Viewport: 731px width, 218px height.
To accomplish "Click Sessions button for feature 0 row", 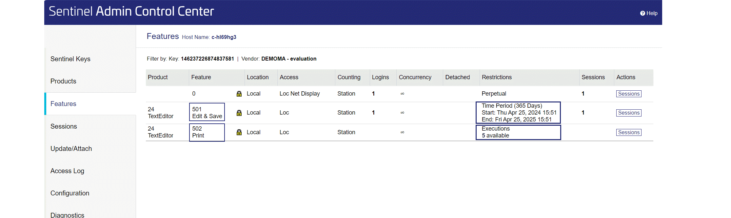I will click(628, 94).
